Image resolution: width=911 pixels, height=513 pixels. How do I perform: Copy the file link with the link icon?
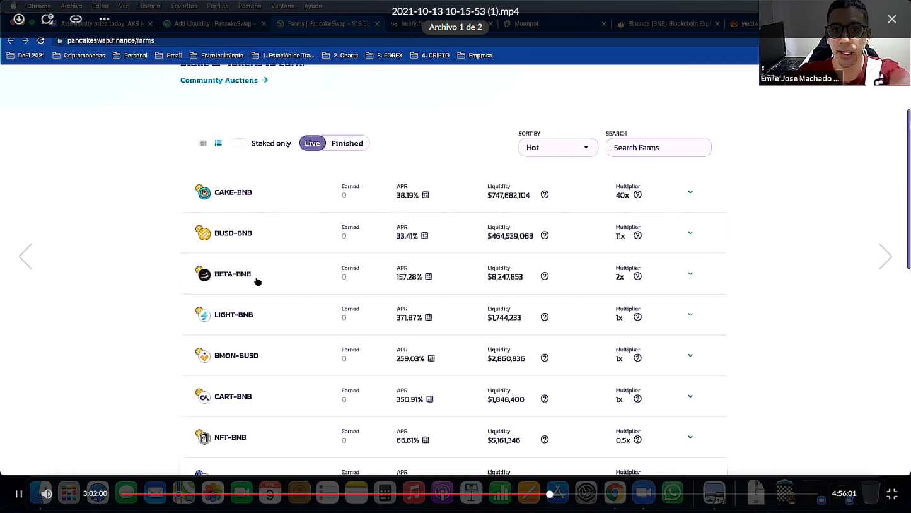(76, 19)
